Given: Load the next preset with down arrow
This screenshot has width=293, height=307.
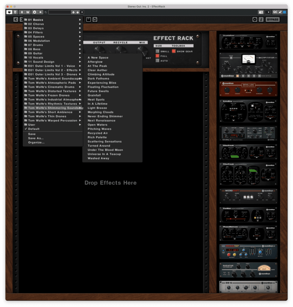Looking at the screenshot, I should [78, 12].
